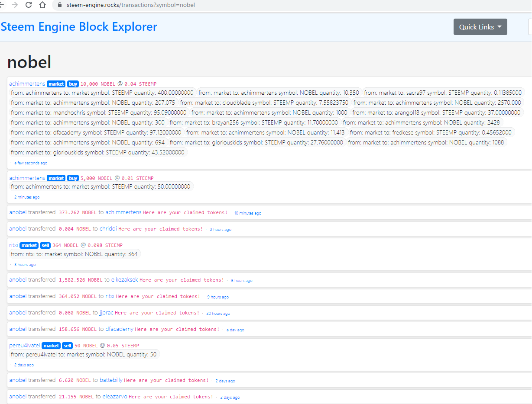Image resolution: width=532 pixels, height=404 pixels.
Task: Click the market badge on the 5,000 NOBEL order
Action: click(56, 178)
